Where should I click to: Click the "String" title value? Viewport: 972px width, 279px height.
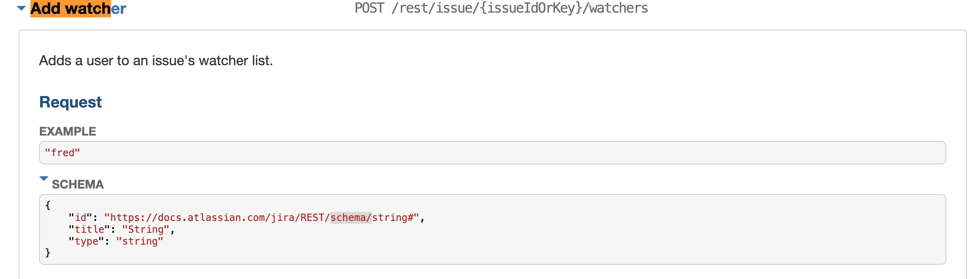tap(146, 230)
